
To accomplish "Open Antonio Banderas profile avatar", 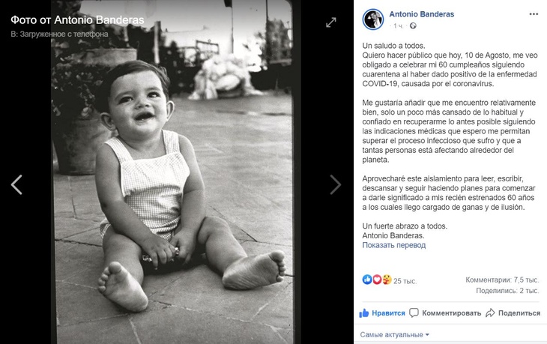I will [x=372, y=20].
